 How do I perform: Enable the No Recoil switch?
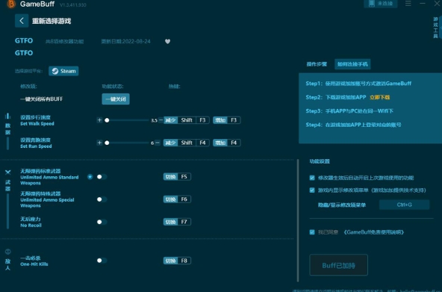102,222
